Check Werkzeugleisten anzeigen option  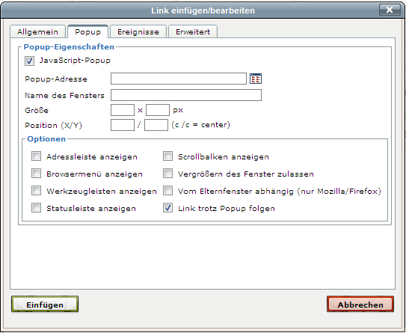click(x=36, y=191)
